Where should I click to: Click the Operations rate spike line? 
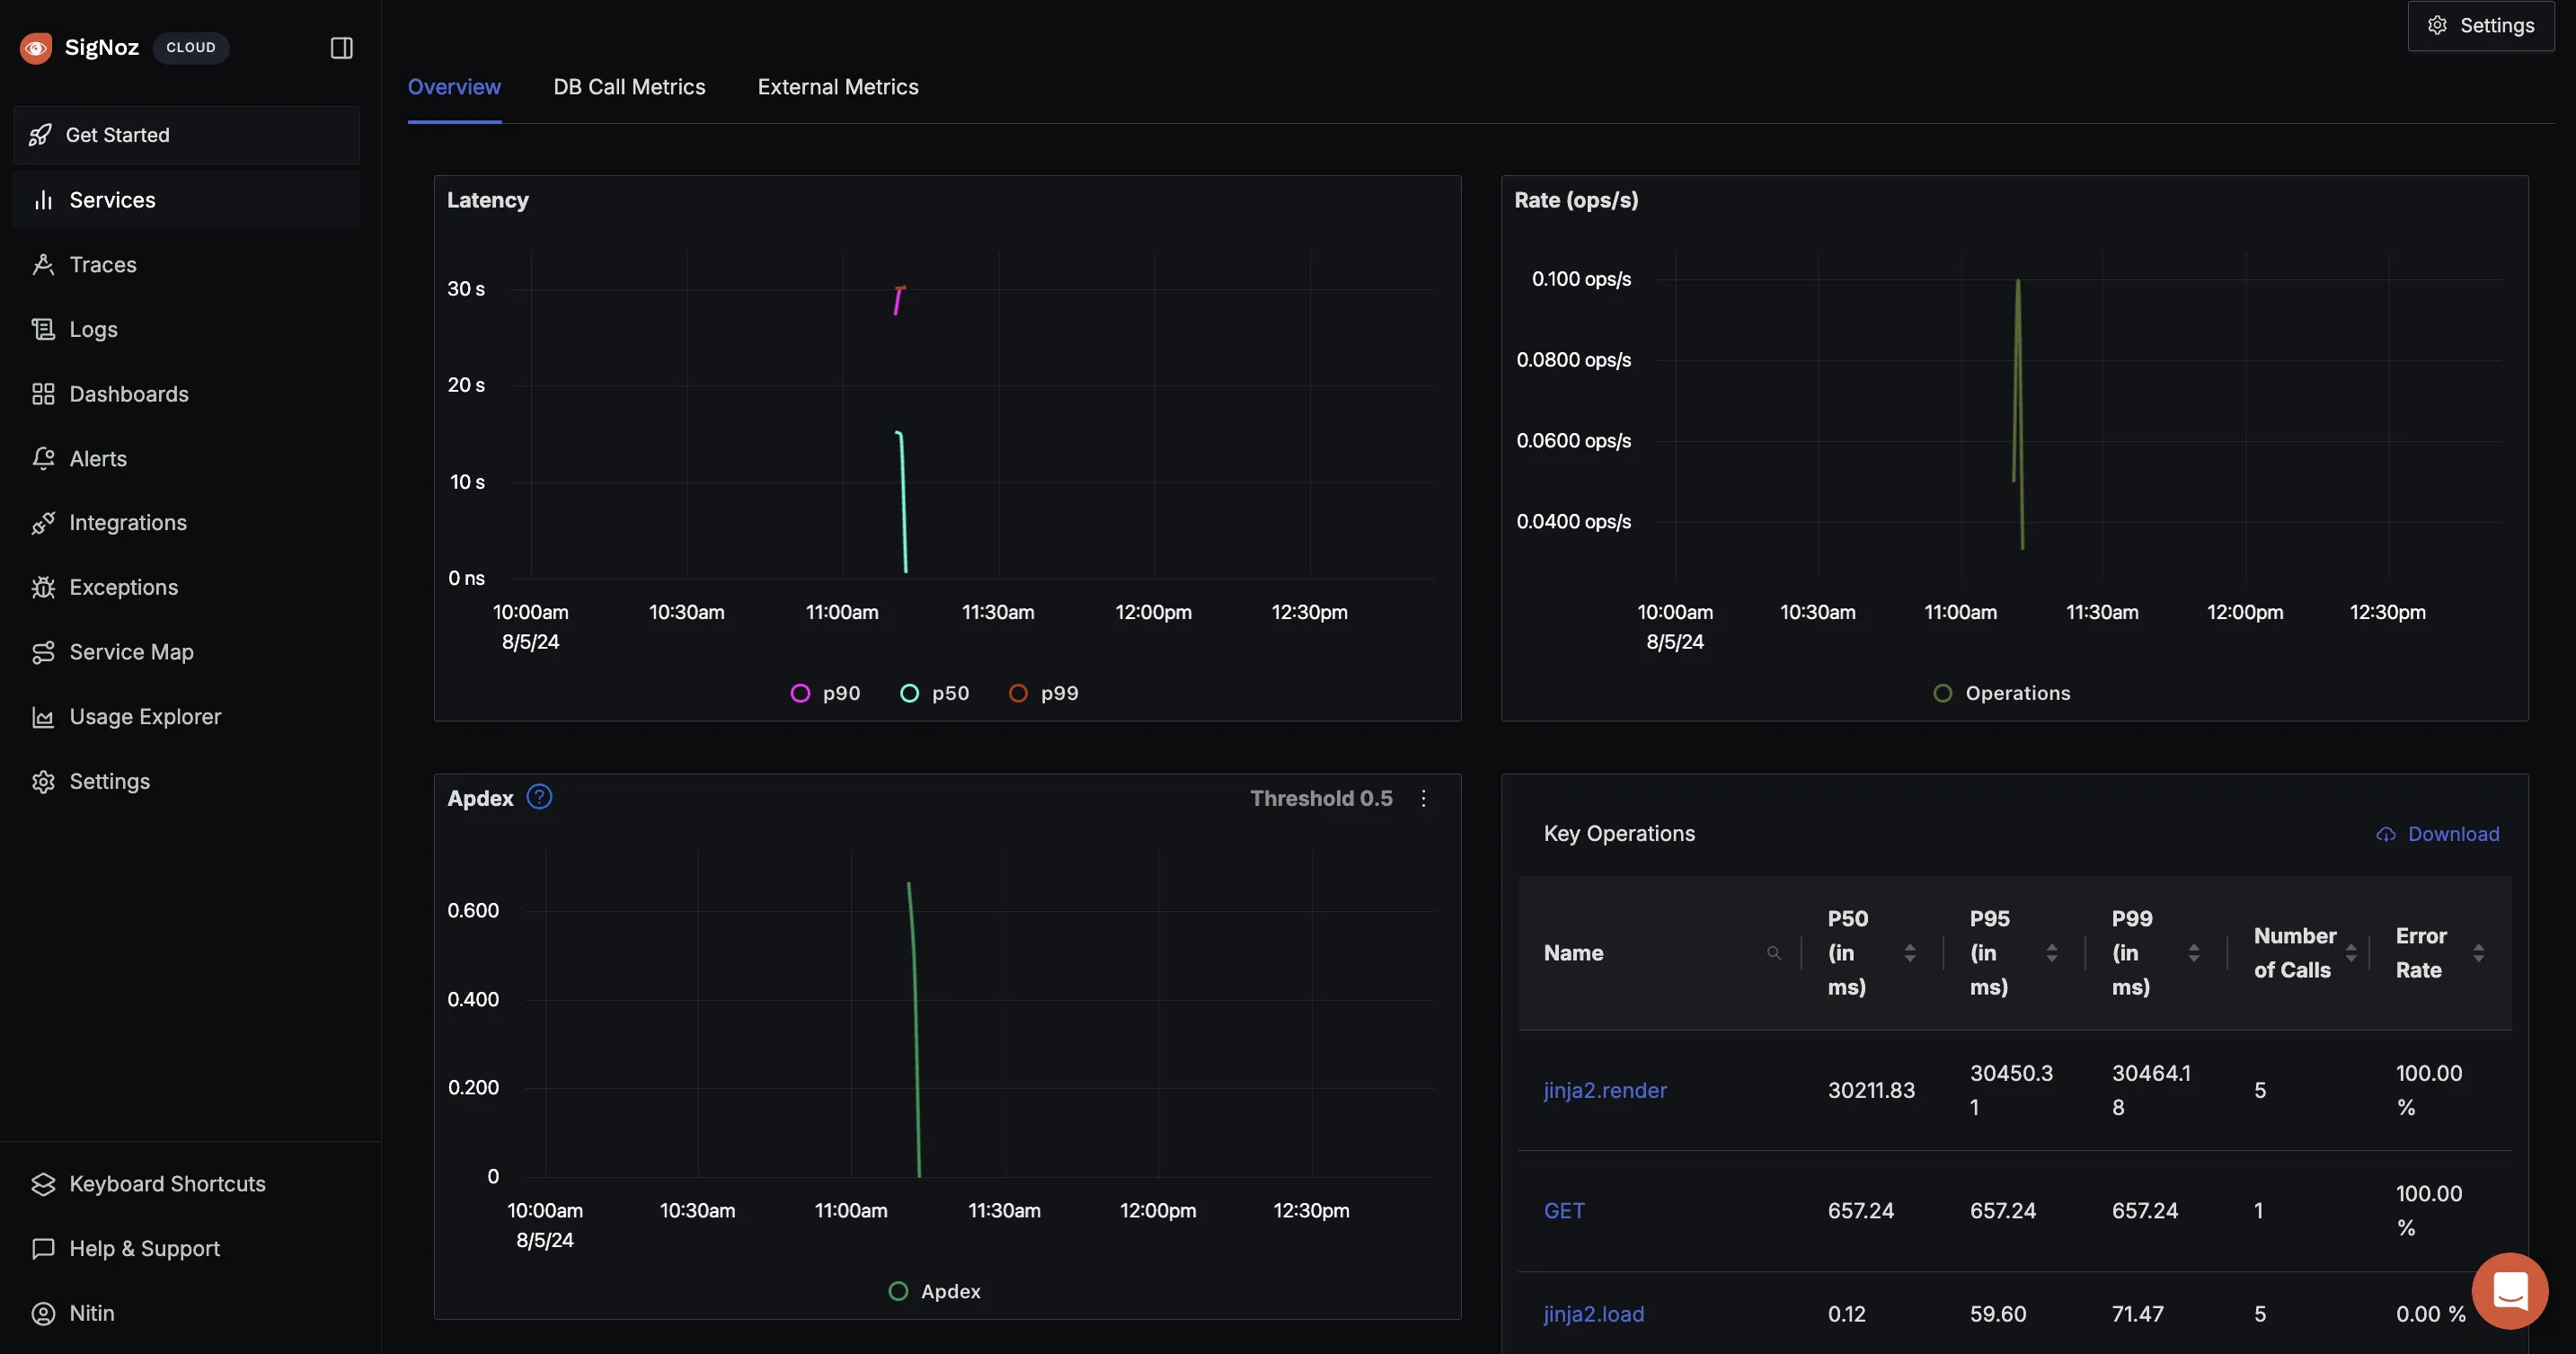click(x=2018, y=415)
